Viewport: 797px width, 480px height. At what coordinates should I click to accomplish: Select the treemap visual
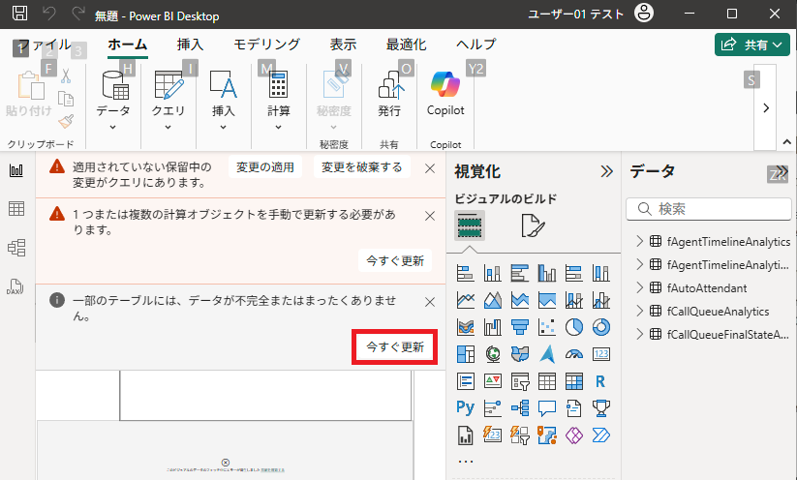point(466,354)
